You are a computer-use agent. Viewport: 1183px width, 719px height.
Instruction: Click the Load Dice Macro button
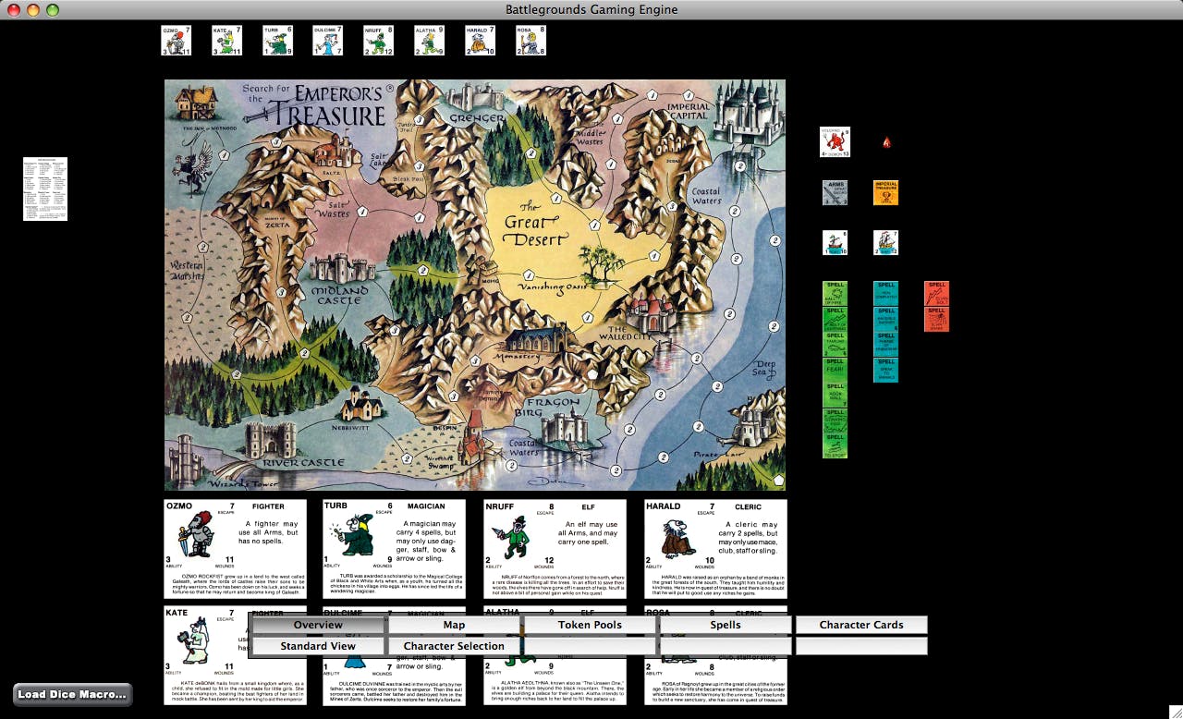[72, 694]
